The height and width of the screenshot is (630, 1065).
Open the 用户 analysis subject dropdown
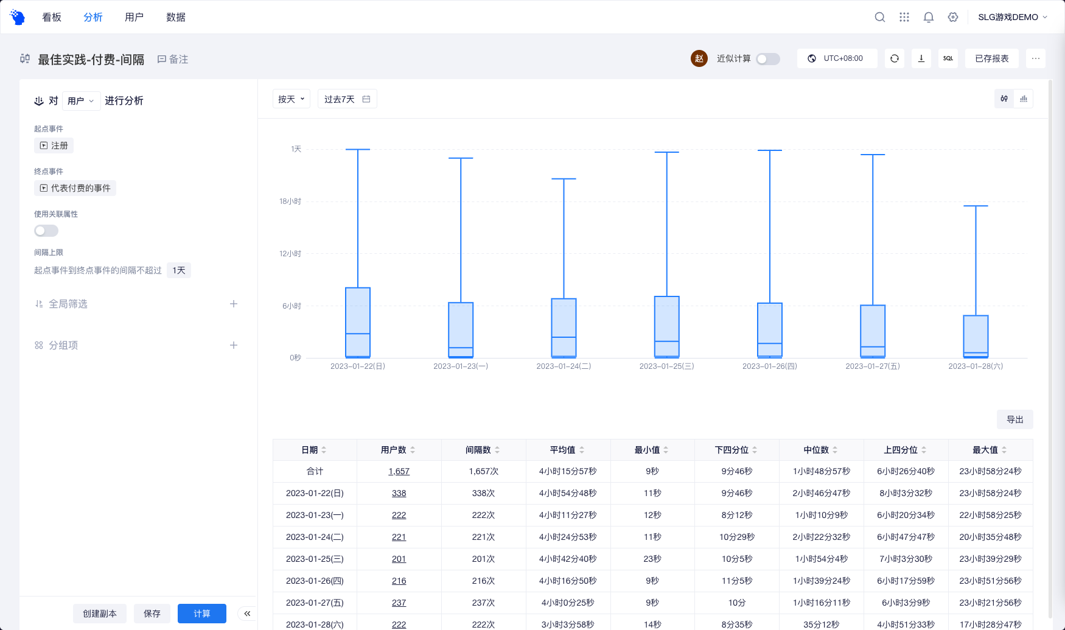pos(82,101)
